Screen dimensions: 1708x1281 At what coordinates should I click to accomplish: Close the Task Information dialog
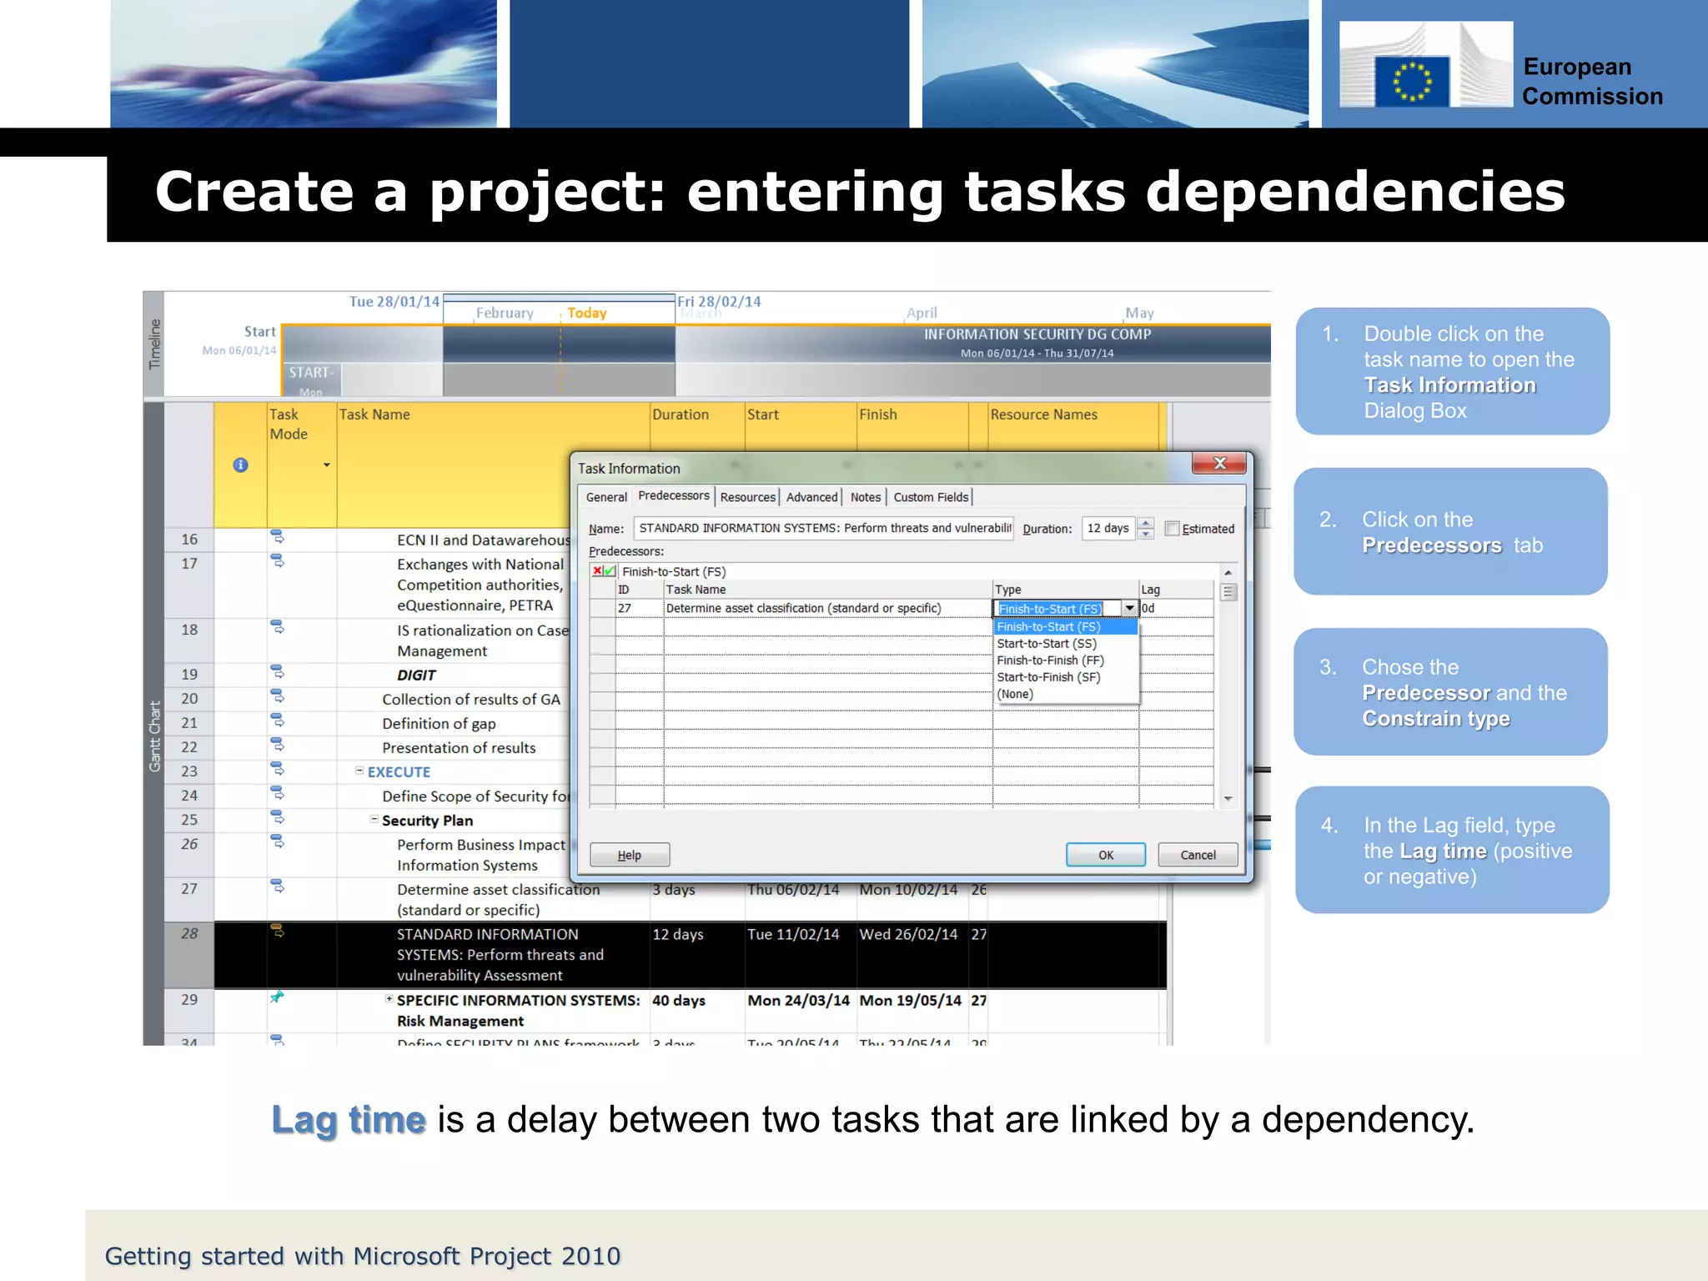pyautogui.click(x=1219, y=464)
